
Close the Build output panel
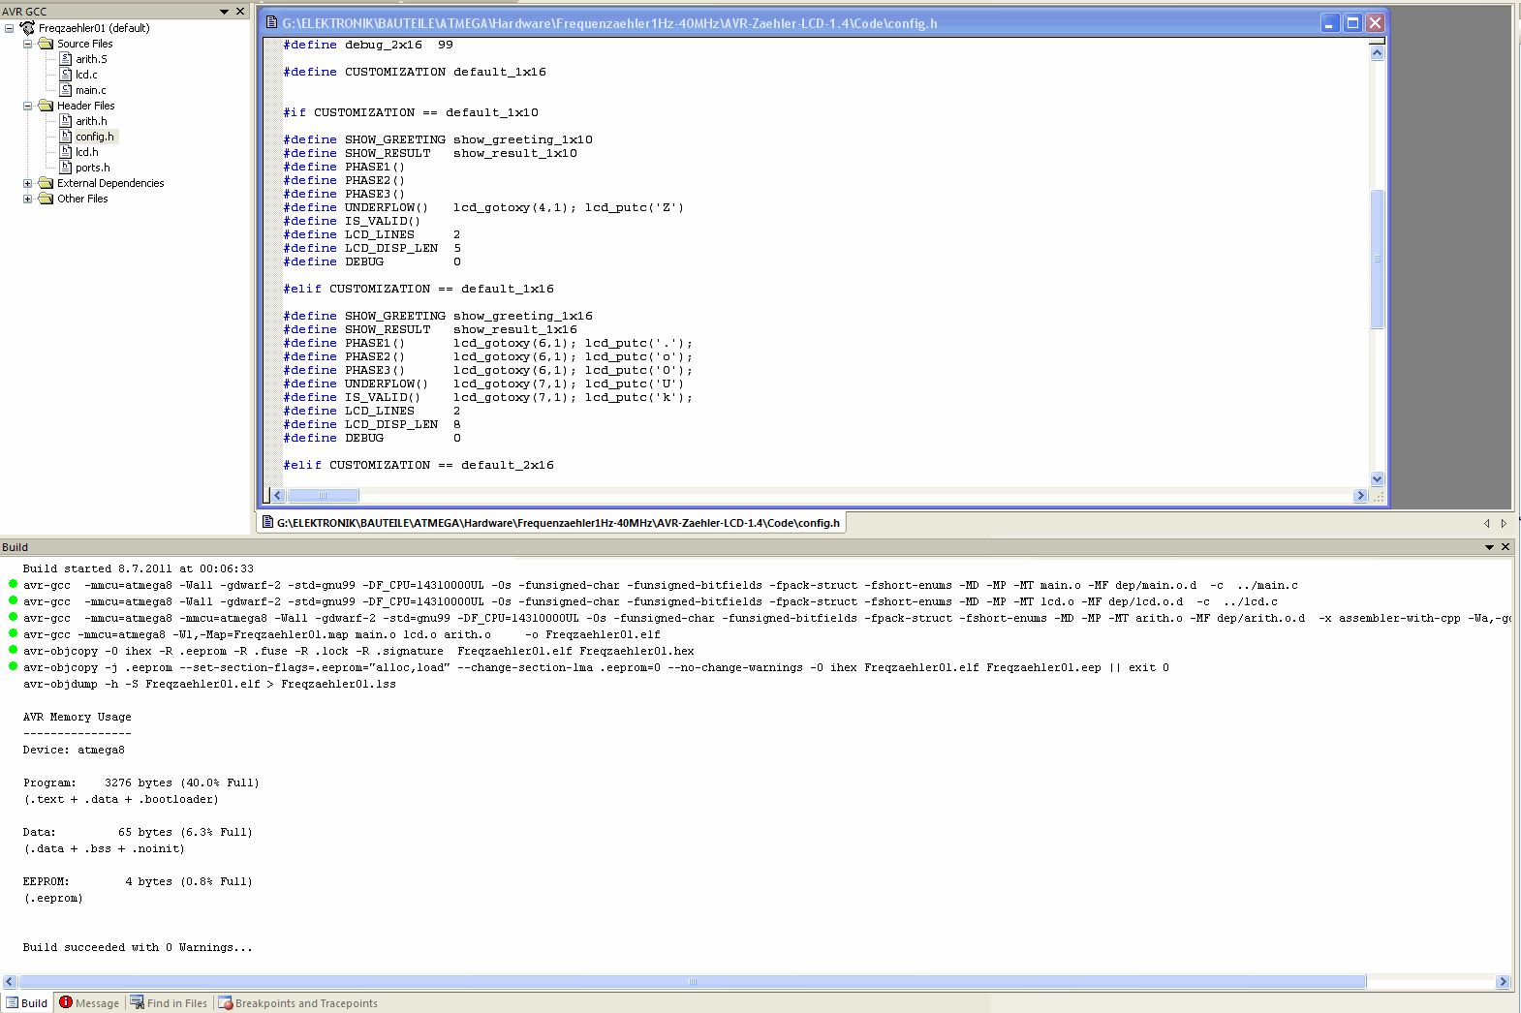pos(1505,547)
